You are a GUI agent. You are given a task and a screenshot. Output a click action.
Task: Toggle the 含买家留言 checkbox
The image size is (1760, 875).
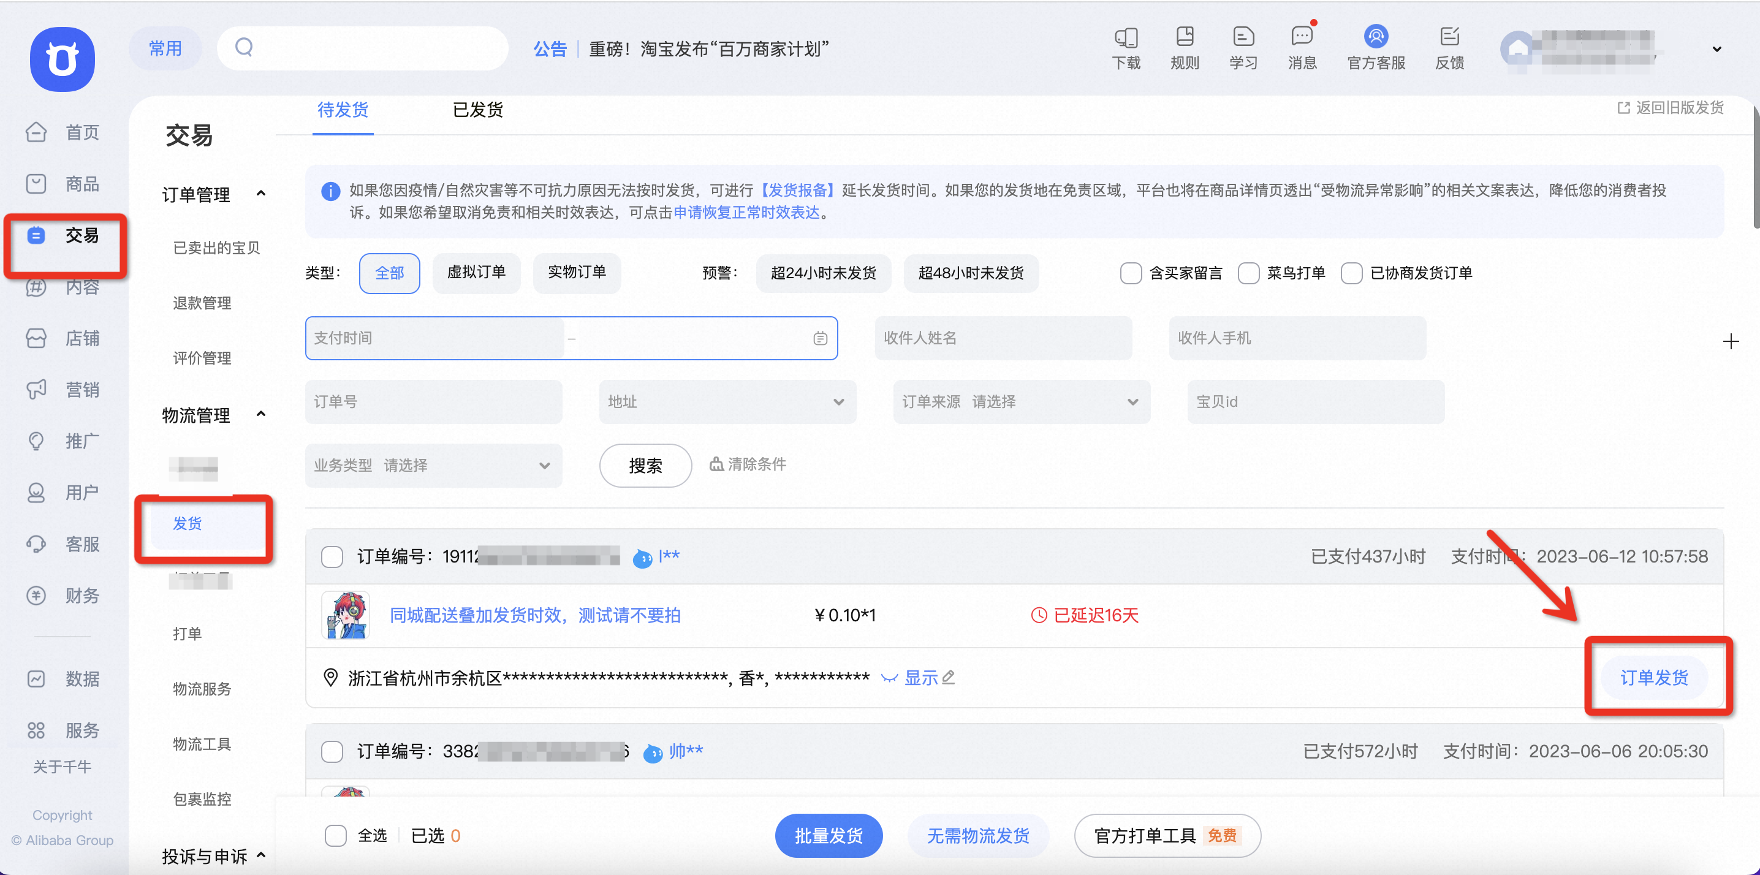[1130, 273]
